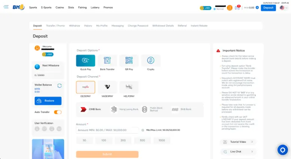
Task: Toggle the Auto Transfer switch
Action: point(58,112)
